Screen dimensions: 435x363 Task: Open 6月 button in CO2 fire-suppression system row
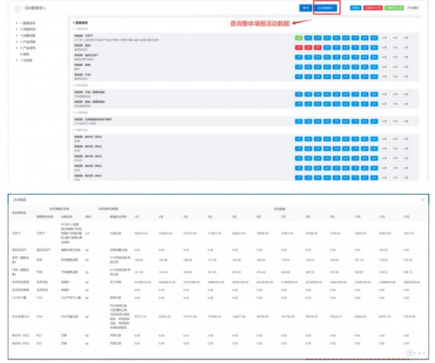pos(346,121)
